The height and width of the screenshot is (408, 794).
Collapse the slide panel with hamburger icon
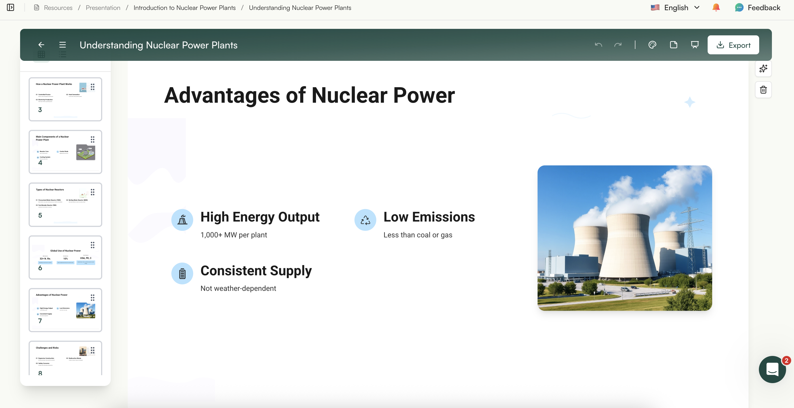pyautogui.click(x=62, y=45)
